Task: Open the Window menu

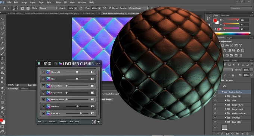Action: (x=82, y=3)
